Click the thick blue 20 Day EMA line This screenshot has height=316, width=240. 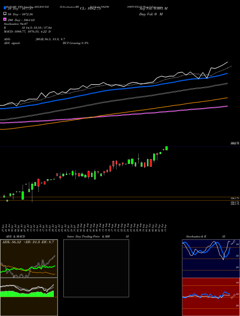coord(113,90)
